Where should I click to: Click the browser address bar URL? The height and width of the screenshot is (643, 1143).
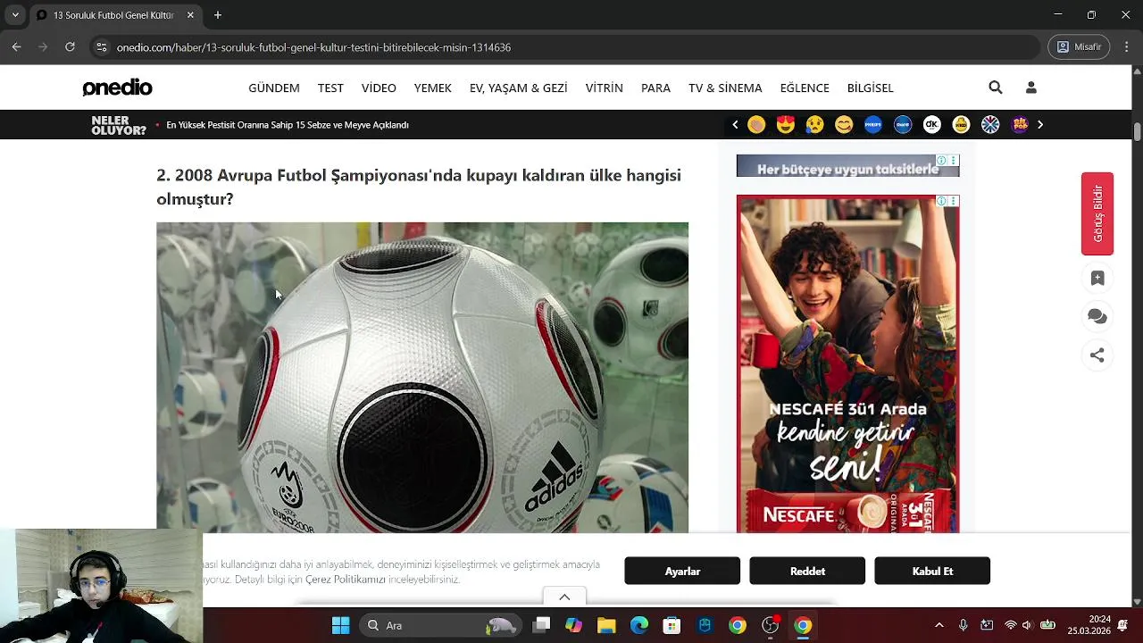(x=313, y=47)
